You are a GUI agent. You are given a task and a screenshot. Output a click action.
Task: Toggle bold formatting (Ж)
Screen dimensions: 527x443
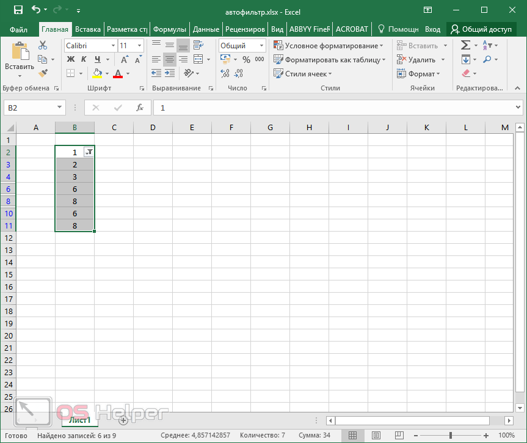pos(70,59)
